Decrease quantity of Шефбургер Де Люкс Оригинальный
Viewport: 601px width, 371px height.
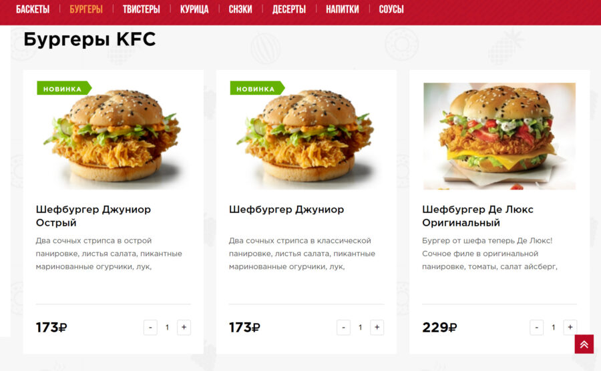click(537, 328)
